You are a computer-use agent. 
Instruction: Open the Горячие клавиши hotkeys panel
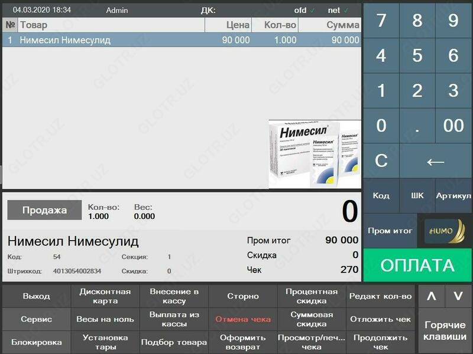445,331
